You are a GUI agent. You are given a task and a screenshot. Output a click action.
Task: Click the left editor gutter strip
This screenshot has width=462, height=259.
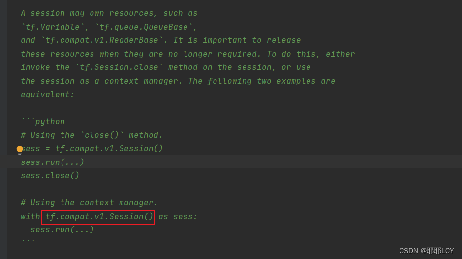(x=3, y=129)
